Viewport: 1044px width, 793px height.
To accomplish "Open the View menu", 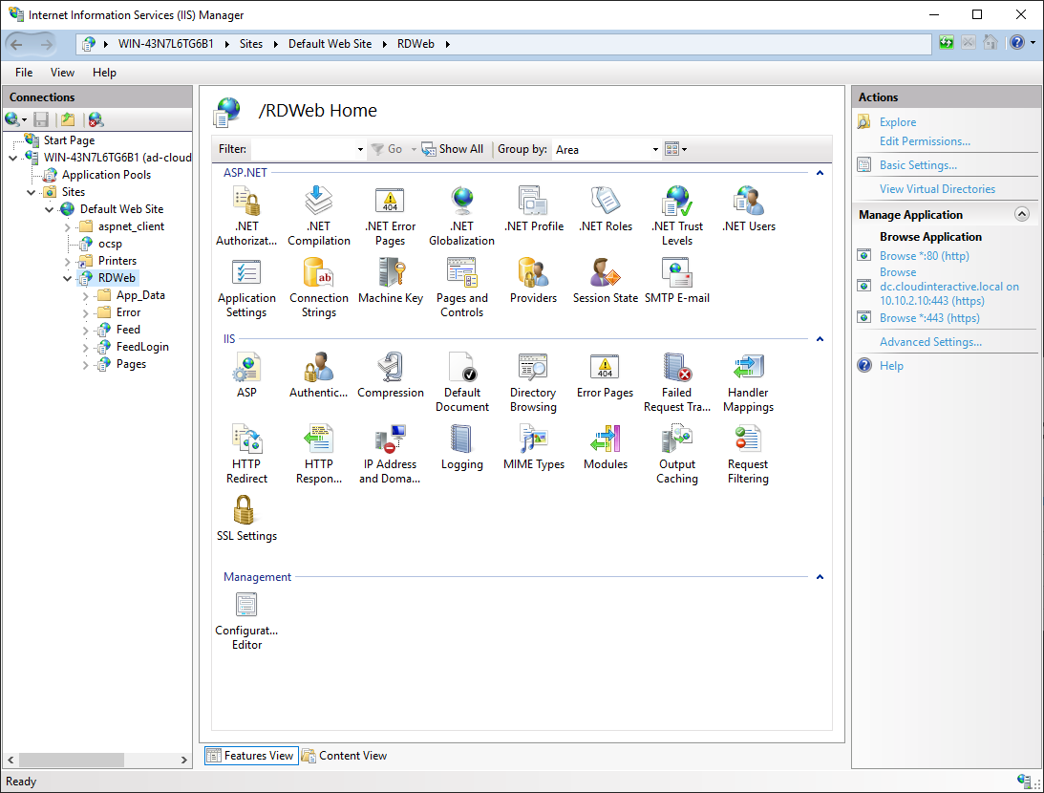I will coord(63,73).
